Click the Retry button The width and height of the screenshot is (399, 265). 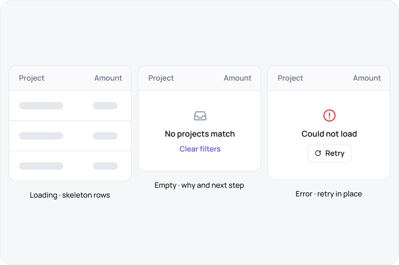[329, 153]
